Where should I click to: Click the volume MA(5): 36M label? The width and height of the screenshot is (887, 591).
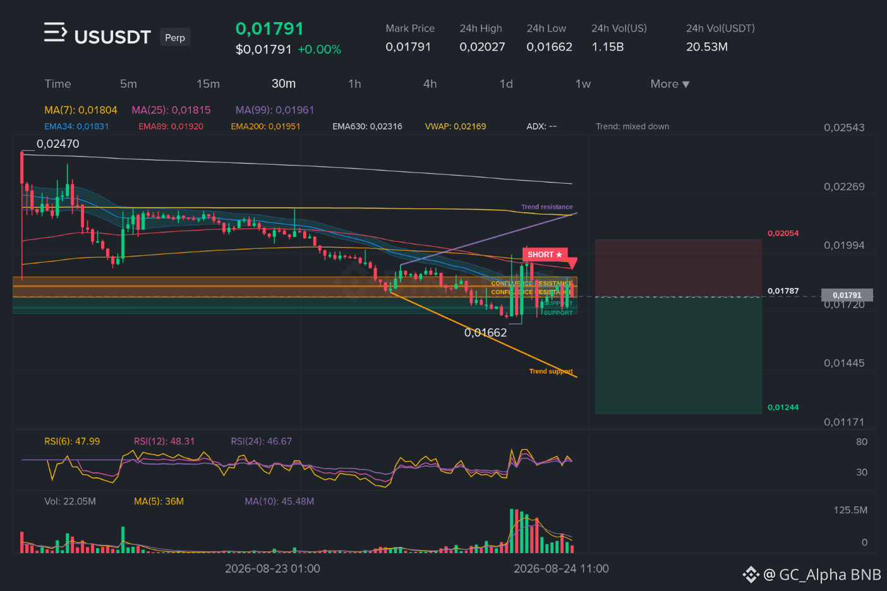coord(159,501)
